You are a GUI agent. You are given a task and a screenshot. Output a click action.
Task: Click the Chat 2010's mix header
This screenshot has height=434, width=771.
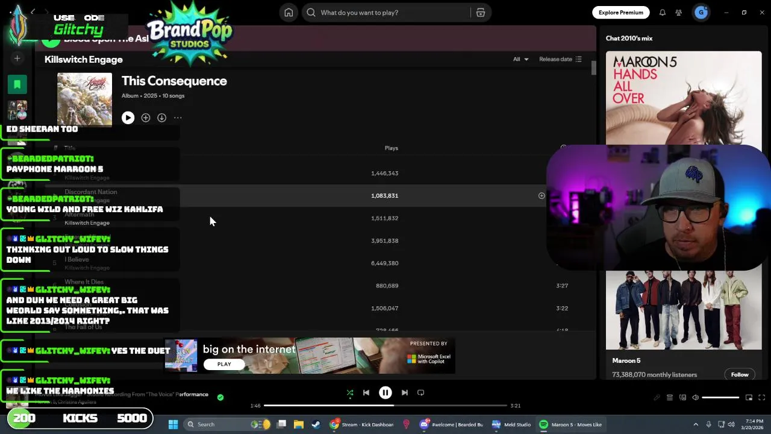click(x=629, y=39)
